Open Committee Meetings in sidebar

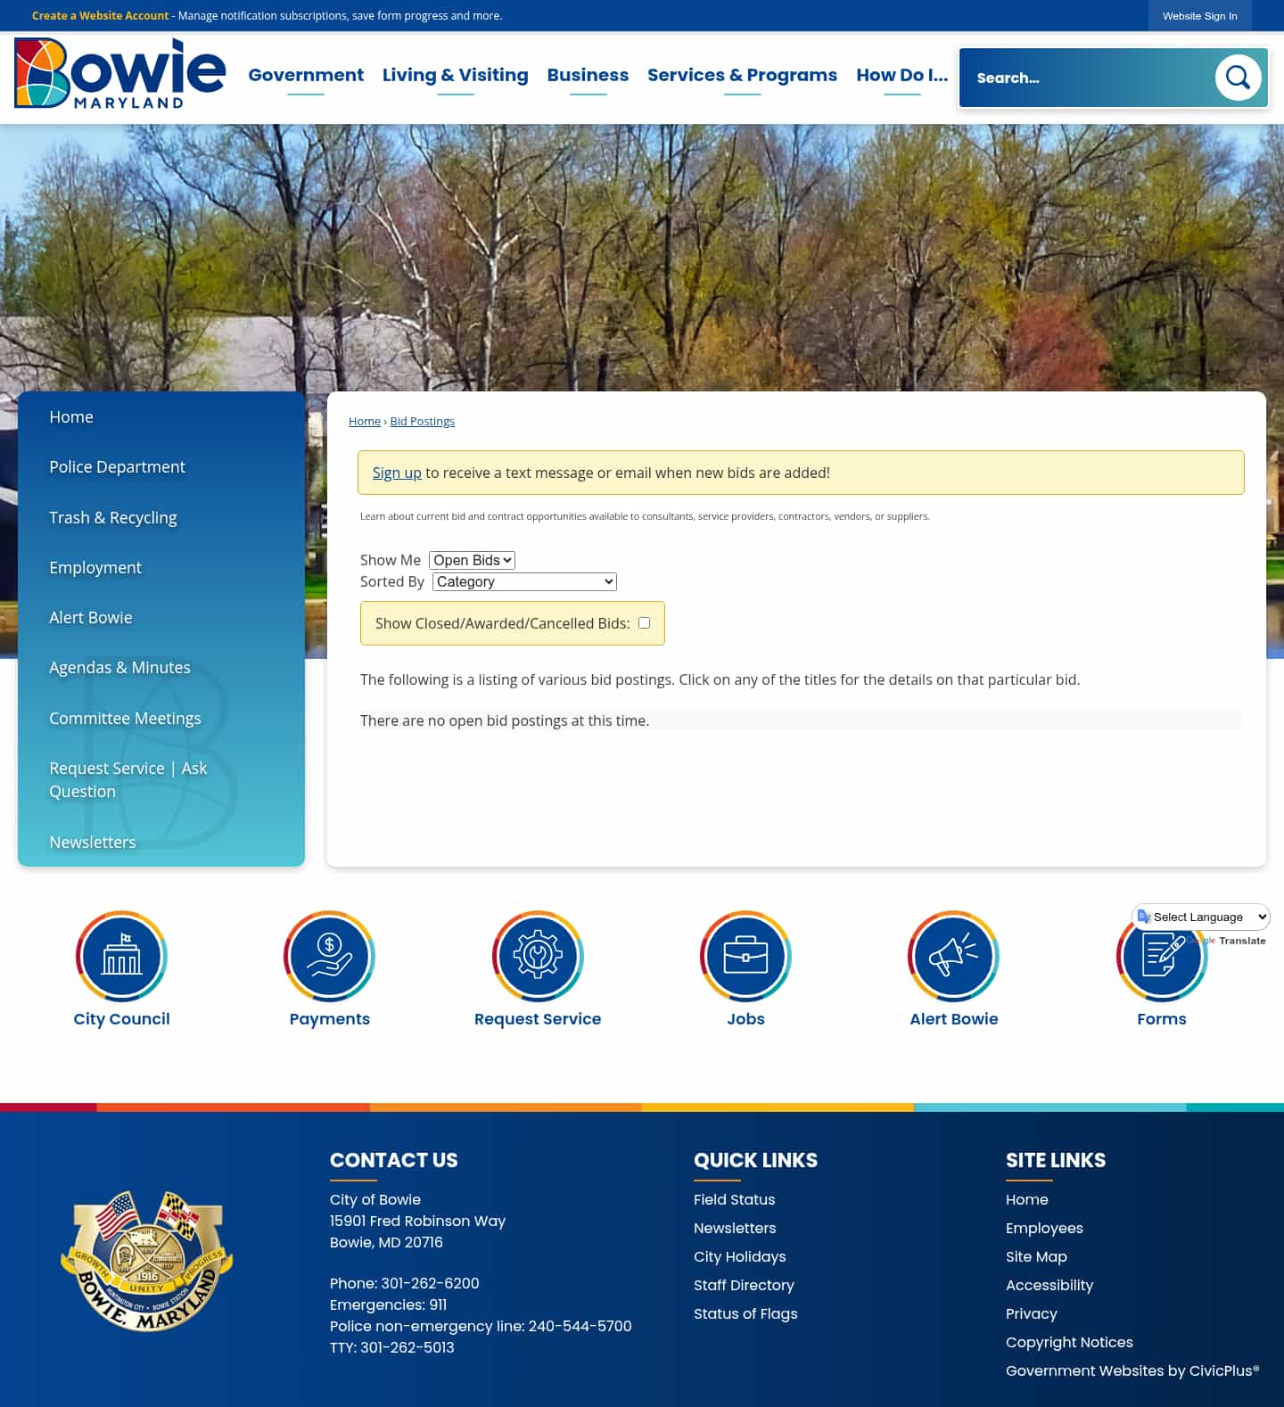(x=125, y=718)
